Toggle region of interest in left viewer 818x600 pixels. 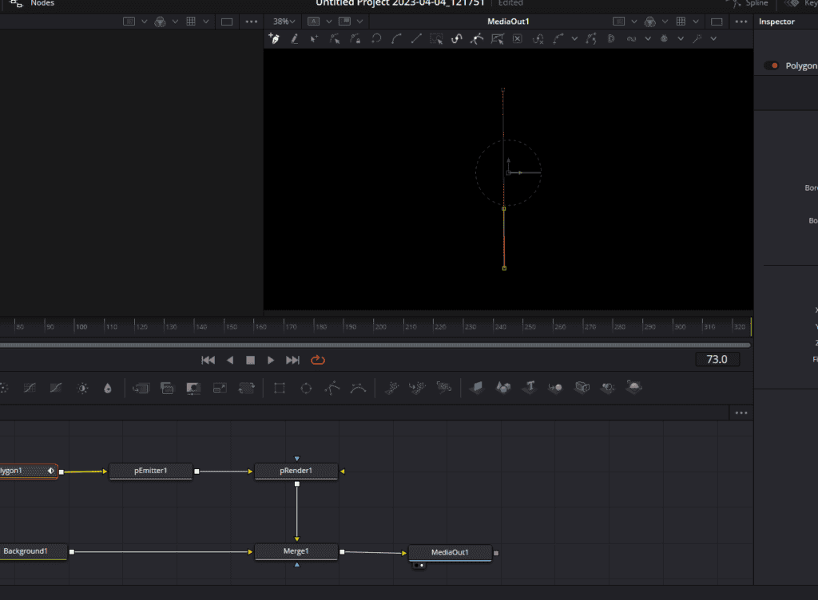(x=129, y=22)
